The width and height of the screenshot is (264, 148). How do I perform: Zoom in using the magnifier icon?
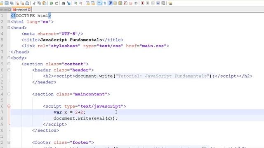click(x=75, y=3)
